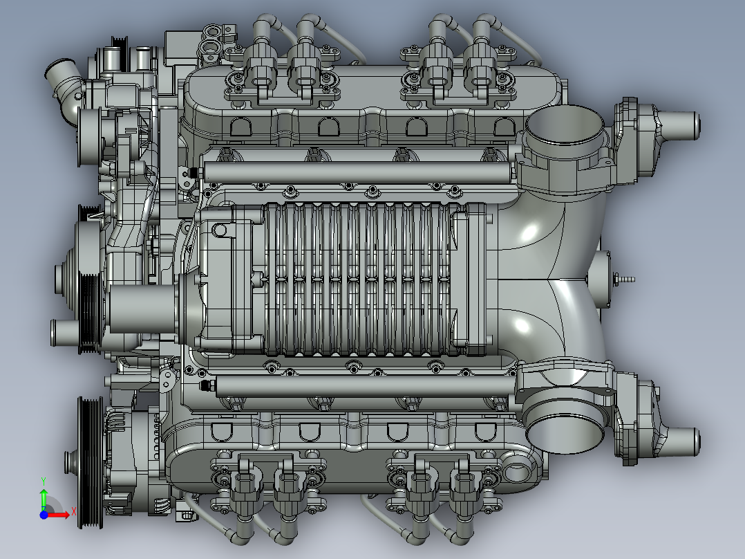The width and height of the screenshot is (745, 559).
Task: Select the upper fuel rail tube
Action: click(357, 172)
